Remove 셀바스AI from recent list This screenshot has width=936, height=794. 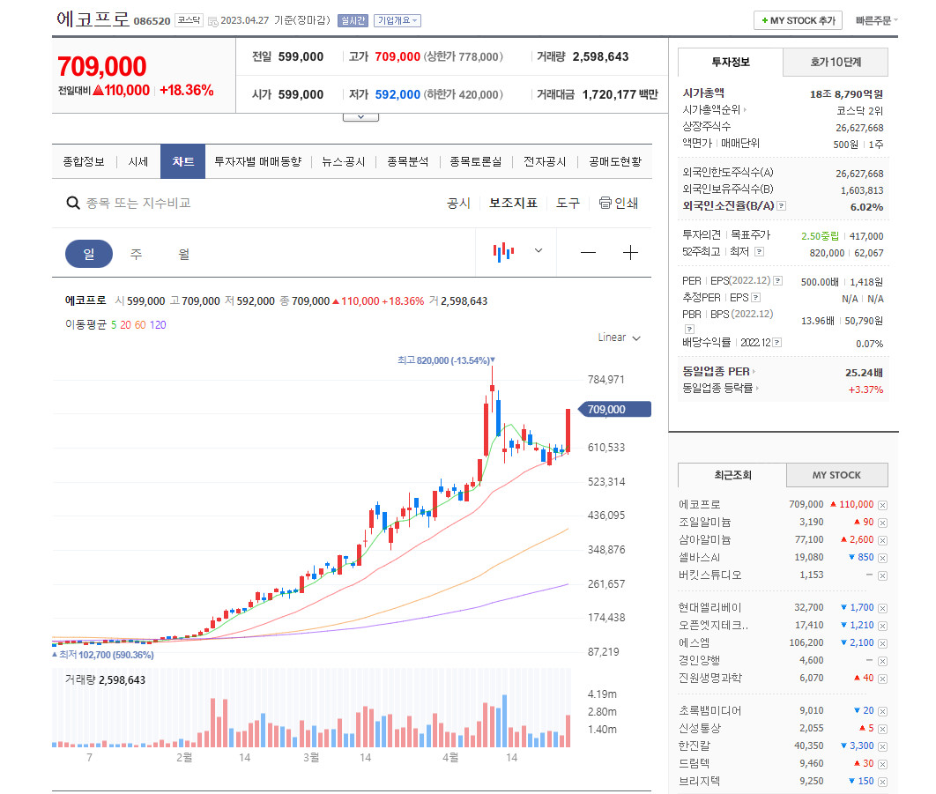(882, 558)
